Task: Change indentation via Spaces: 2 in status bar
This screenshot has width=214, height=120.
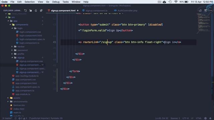Action: click(175, 118)
